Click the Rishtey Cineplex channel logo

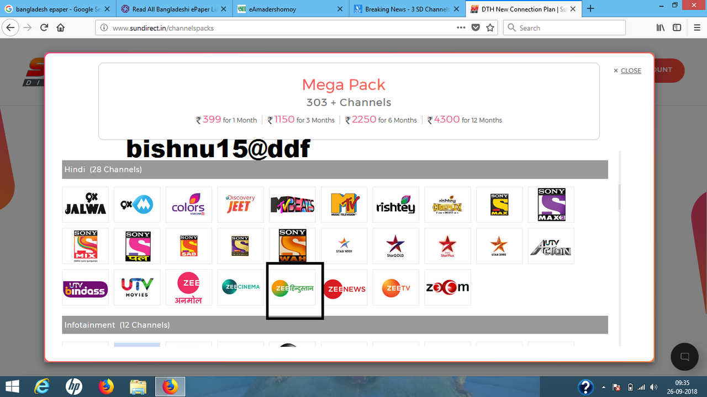pyautogui.click(x=447, y=205)
